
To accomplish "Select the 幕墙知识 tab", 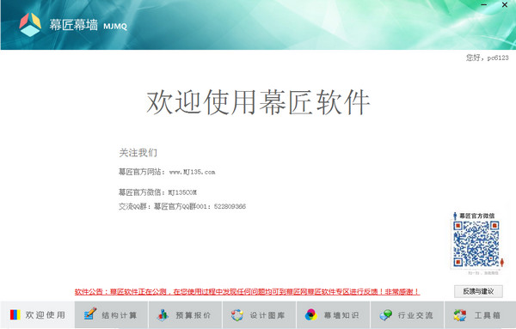I will click(x=334, y=315).
